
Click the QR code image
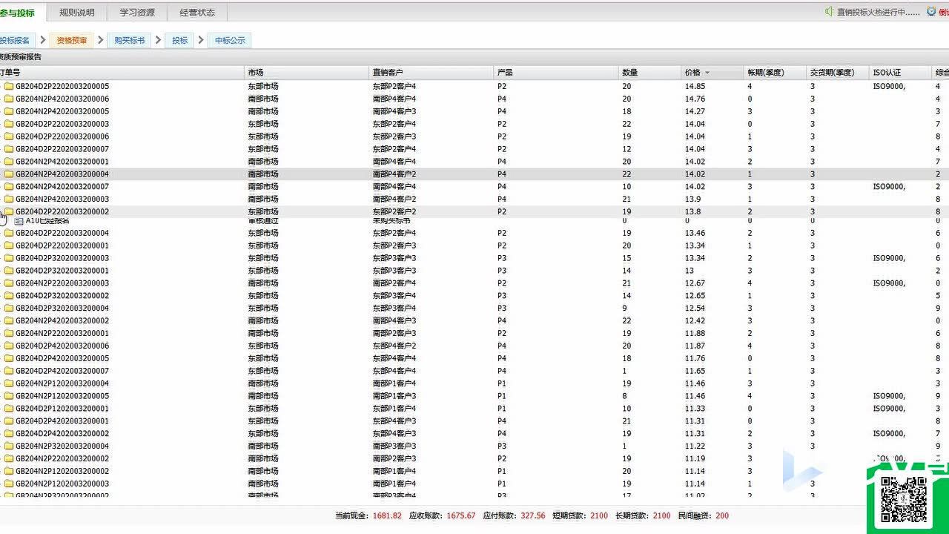(904, 500)
